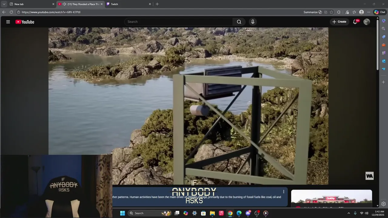Open network and volume quick settings
The height and width of the screenshot is (218, 388).
coord(364,213)
